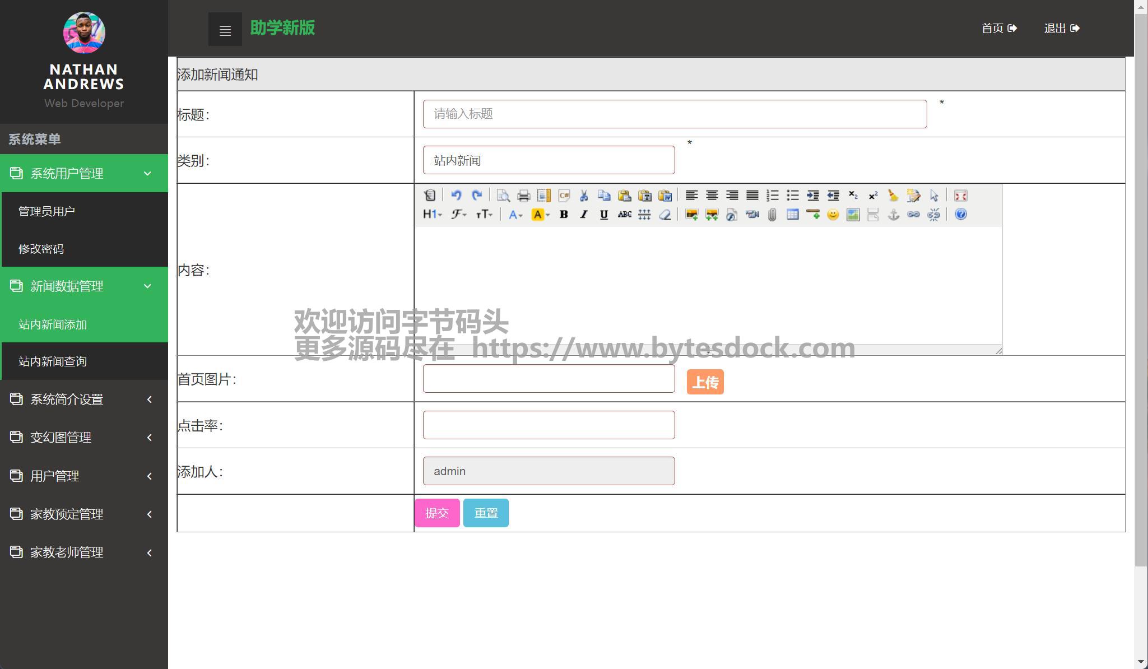The width and height of the screenshot is (1148, 669).
Task: Insert emoticon using smiley face icon
Action: [833, 214]
